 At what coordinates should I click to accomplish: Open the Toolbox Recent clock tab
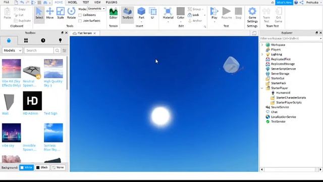point(43,40)
